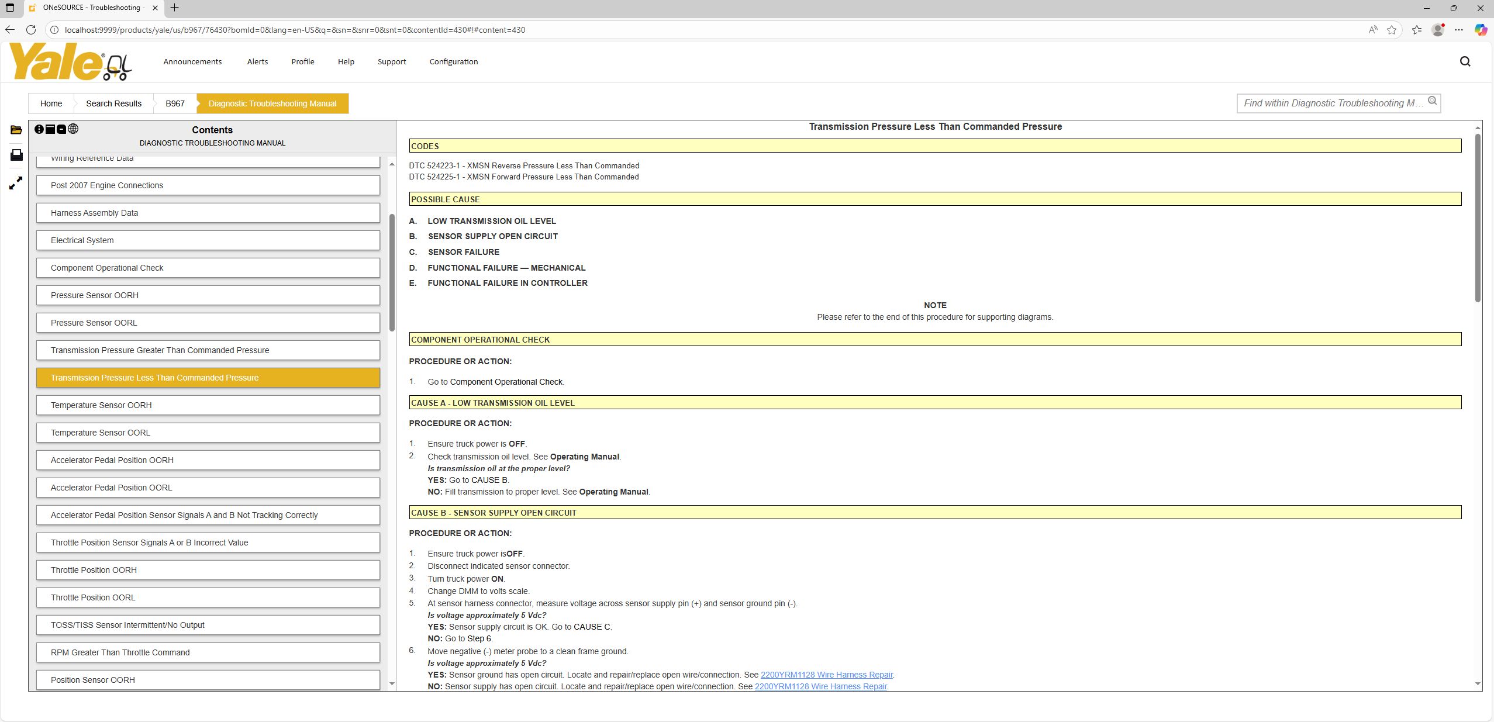Open the browser Settings and more menu
Image resolution: width=1494 pixels, height=722 pixels.
1460,30
